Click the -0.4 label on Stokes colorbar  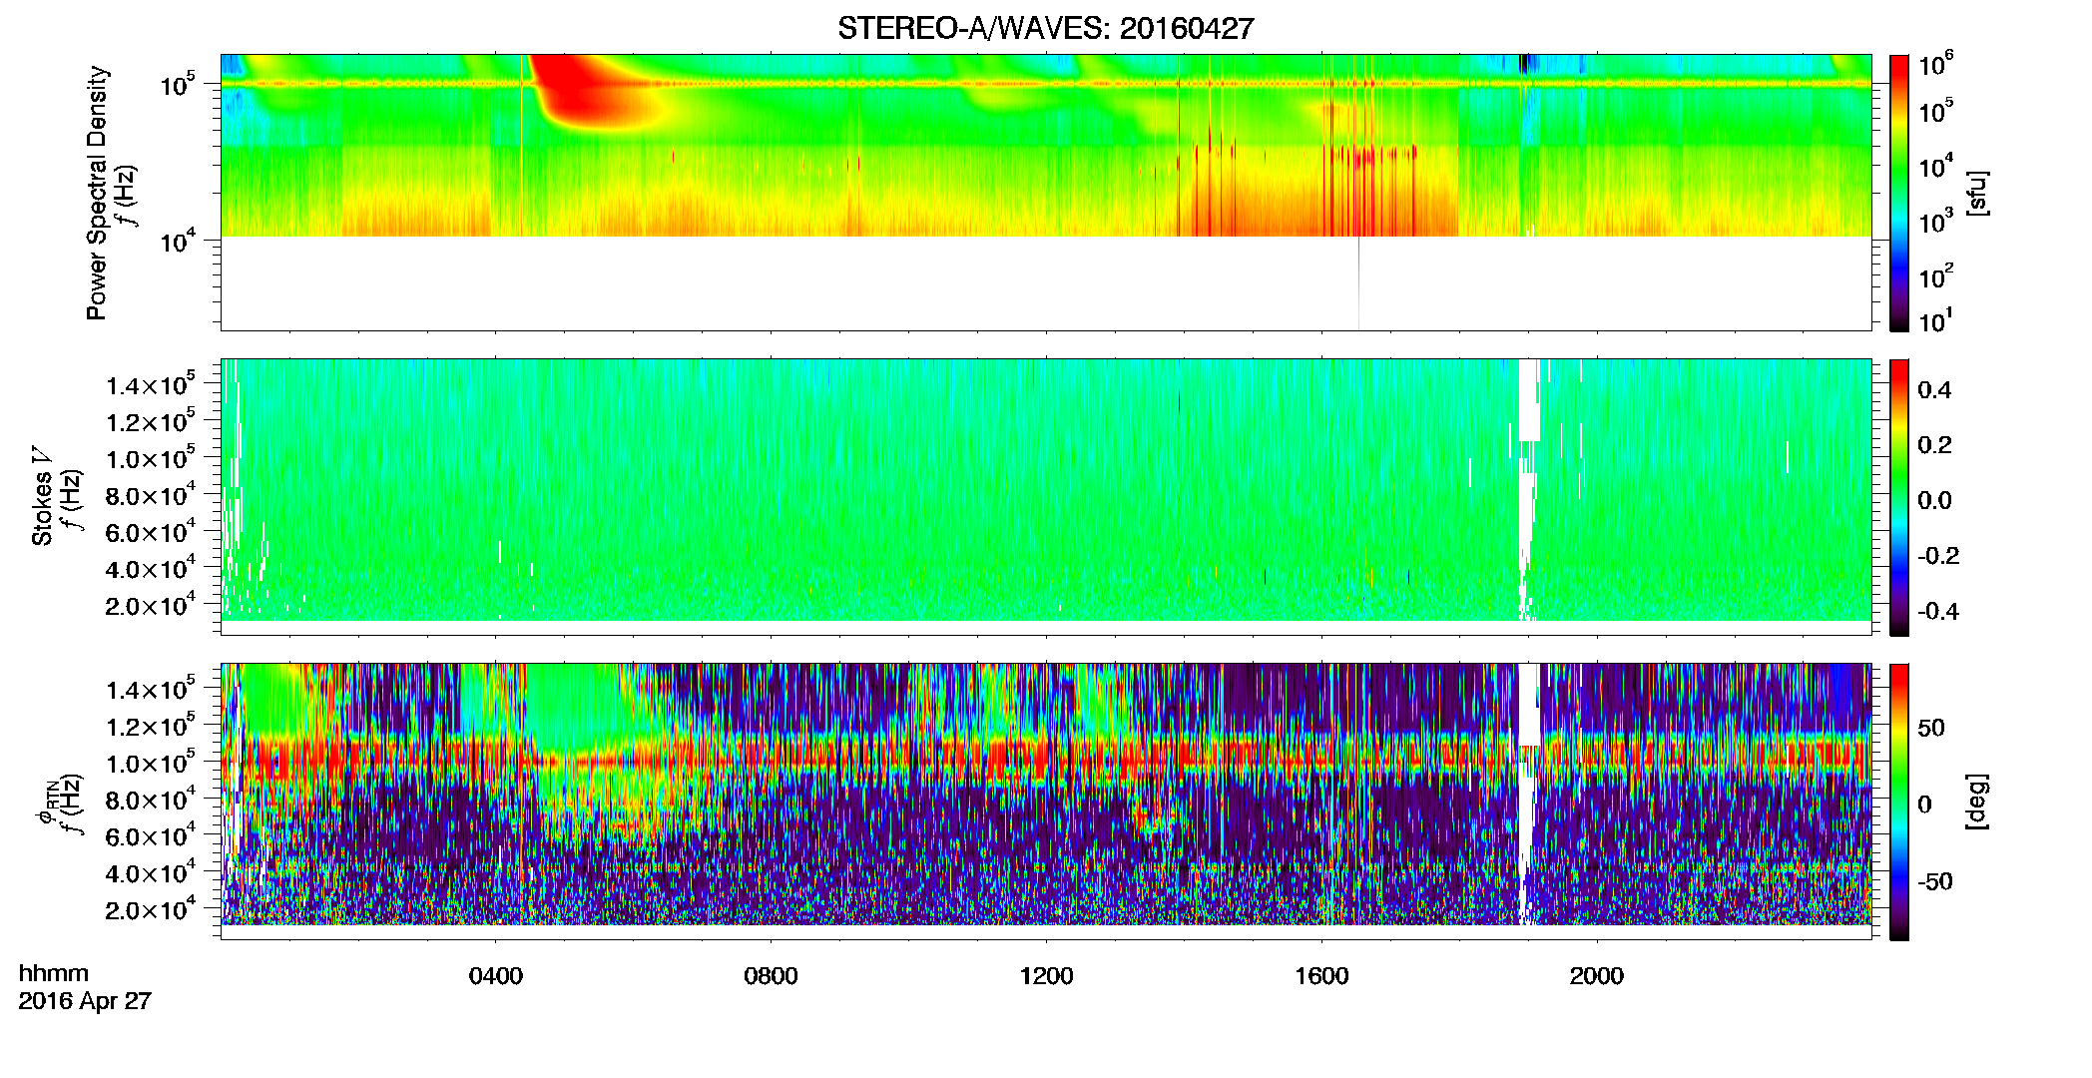click(x=1938, y=611)
